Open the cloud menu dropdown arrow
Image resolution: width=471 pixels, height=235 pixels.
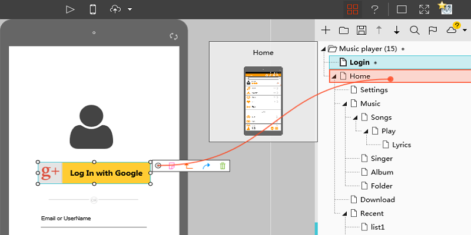point(465,30)
